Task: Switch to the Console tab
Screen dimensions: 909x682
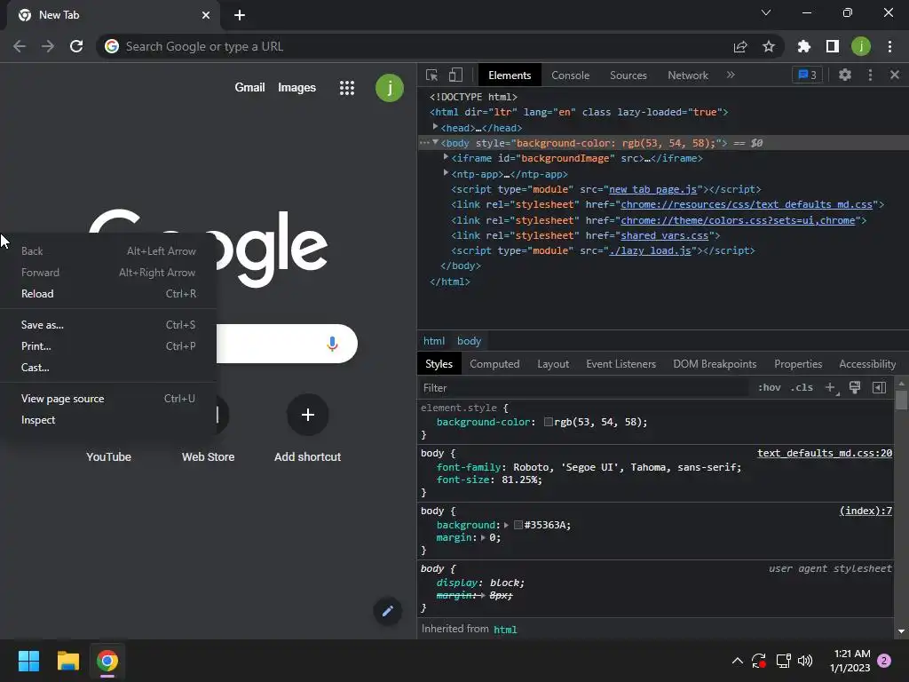Action: tap(571, 75)
